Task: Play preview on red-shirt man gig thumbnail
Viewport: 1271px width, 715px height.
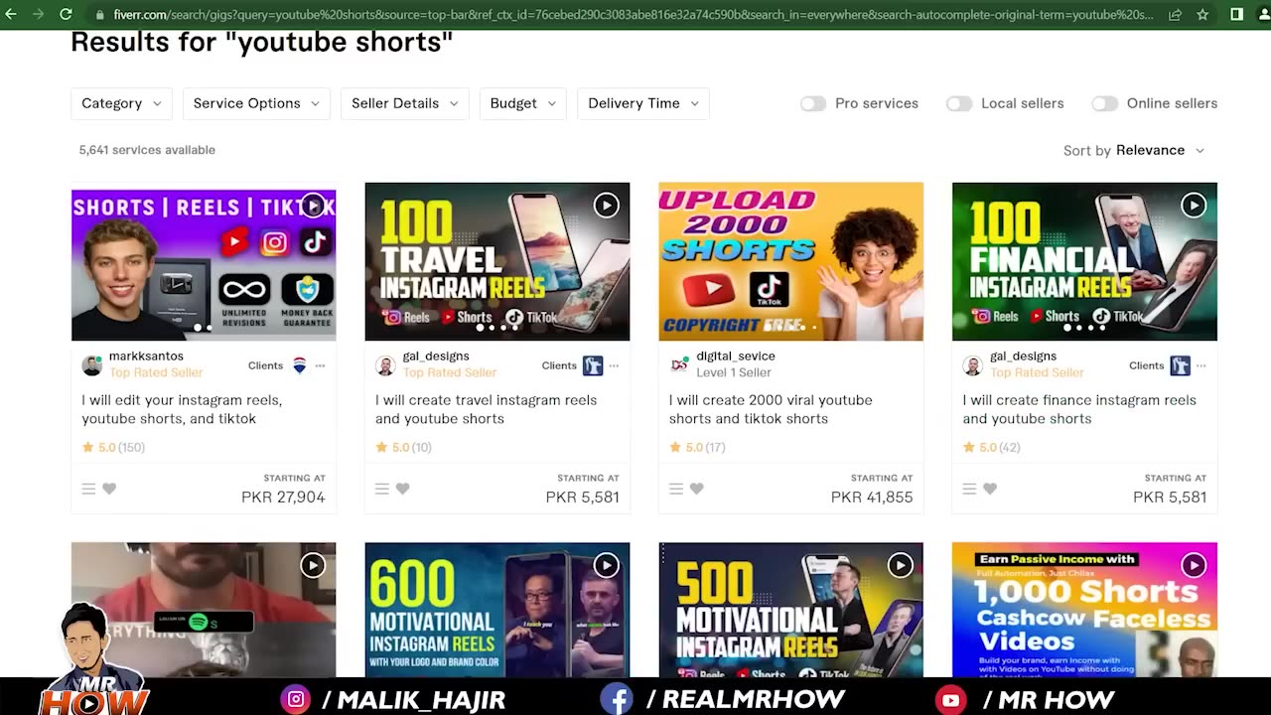Action: click(313, 565)
